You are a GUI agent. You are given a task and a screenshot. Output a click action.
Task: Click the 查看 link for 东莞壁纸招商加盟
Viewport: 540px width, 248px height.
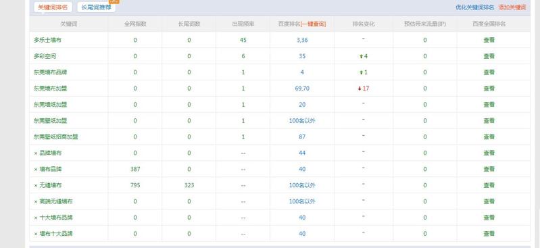coord(489,137)
